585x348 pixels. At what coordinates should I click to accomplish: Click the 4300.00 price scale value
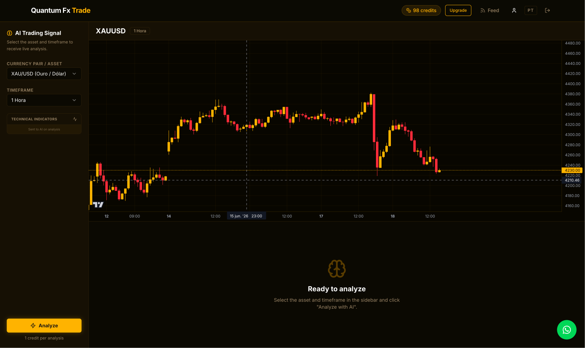(x=572, y=135)
